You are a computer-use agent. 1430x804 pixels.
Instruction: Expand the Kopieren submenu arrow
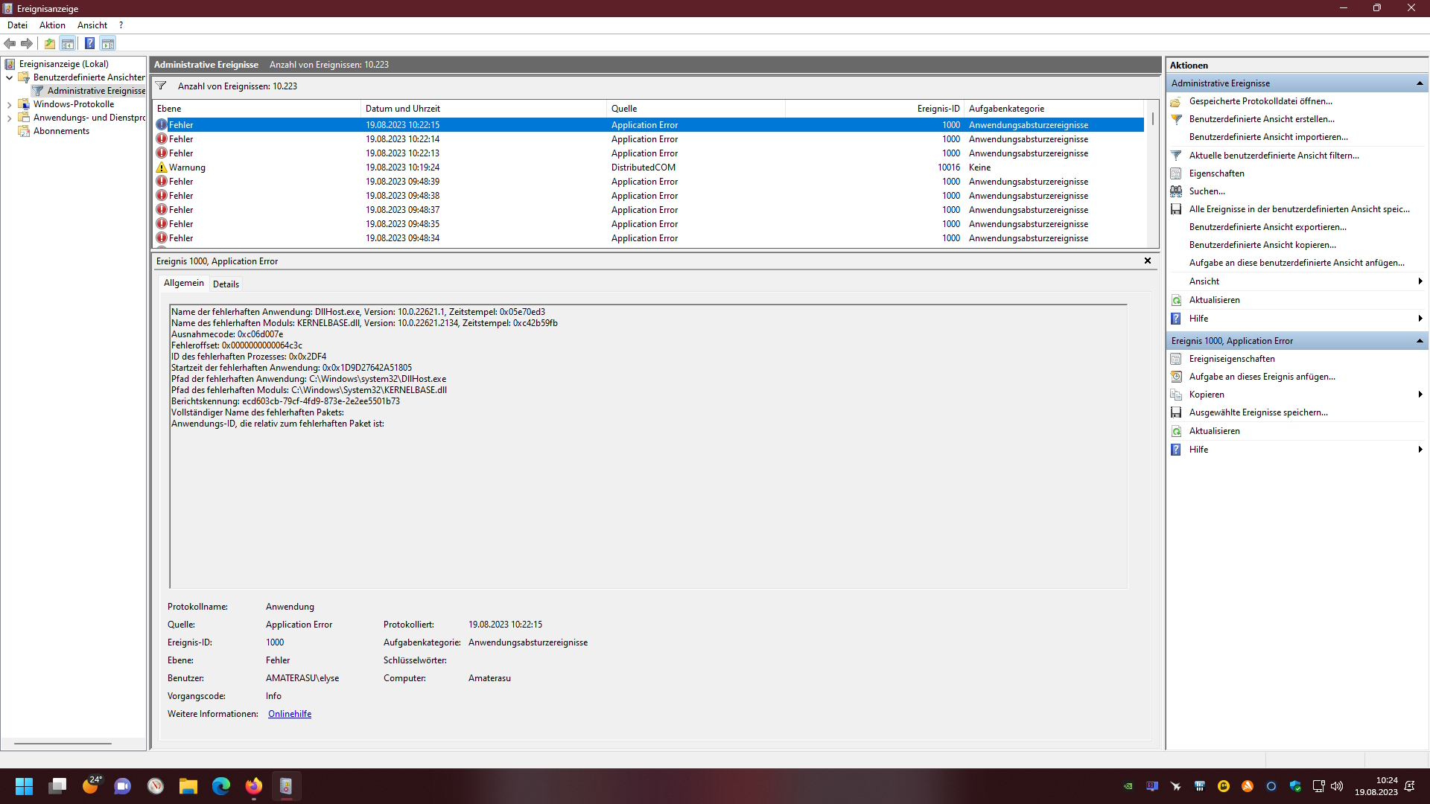click(1420, 395)
